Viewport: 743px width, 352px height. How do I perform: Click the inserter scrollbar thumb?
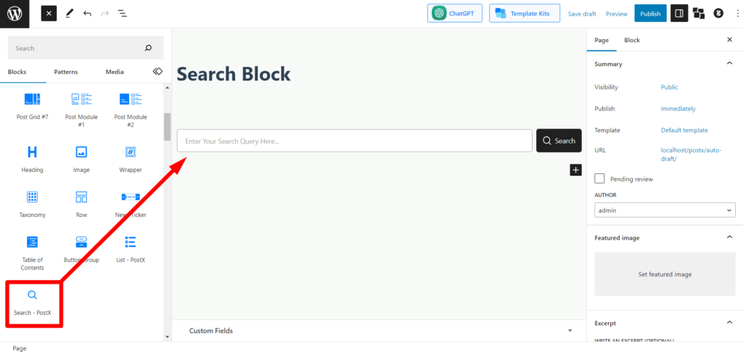pyautogui.click(x=168, y=126)
